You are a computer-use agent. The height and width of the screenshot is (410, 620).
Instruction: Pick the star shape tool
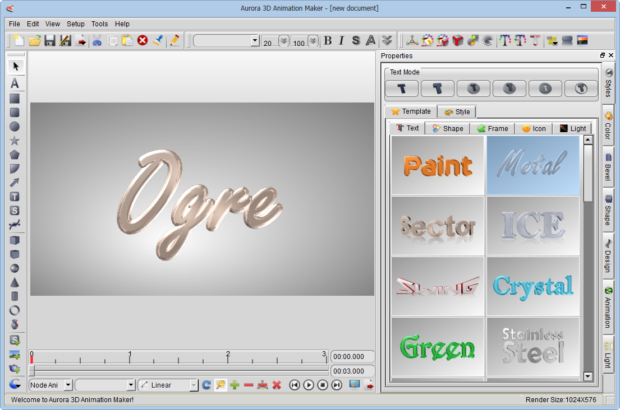coord(15,141)
